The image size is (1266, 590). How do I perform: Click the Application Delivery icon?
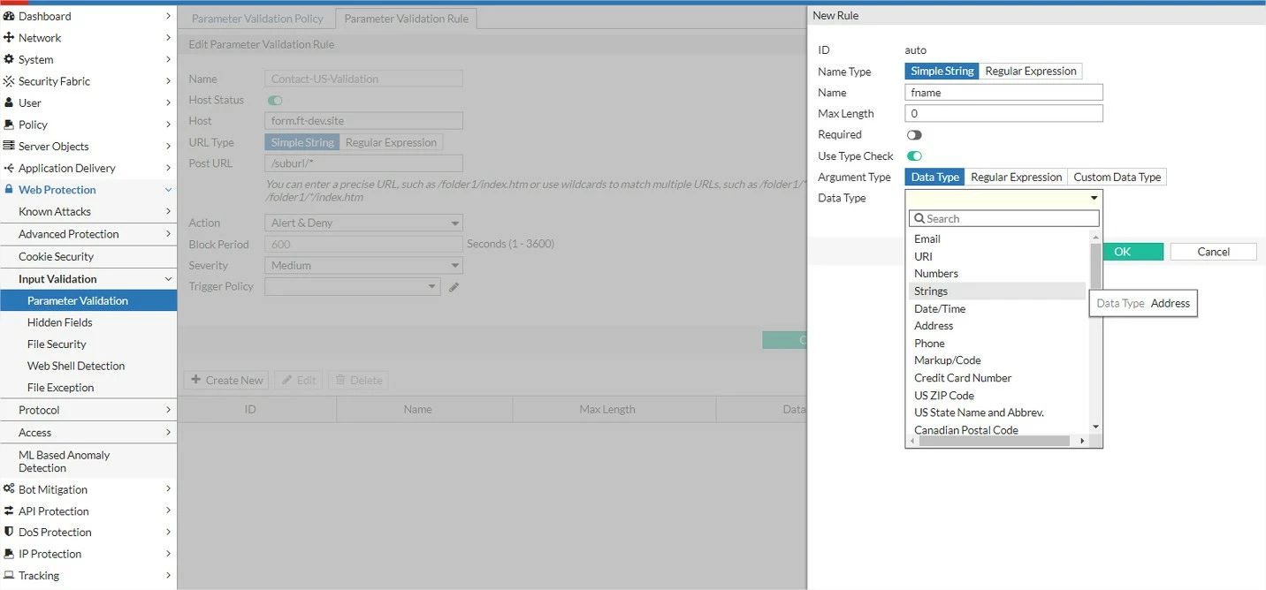[x=9, y=168]
